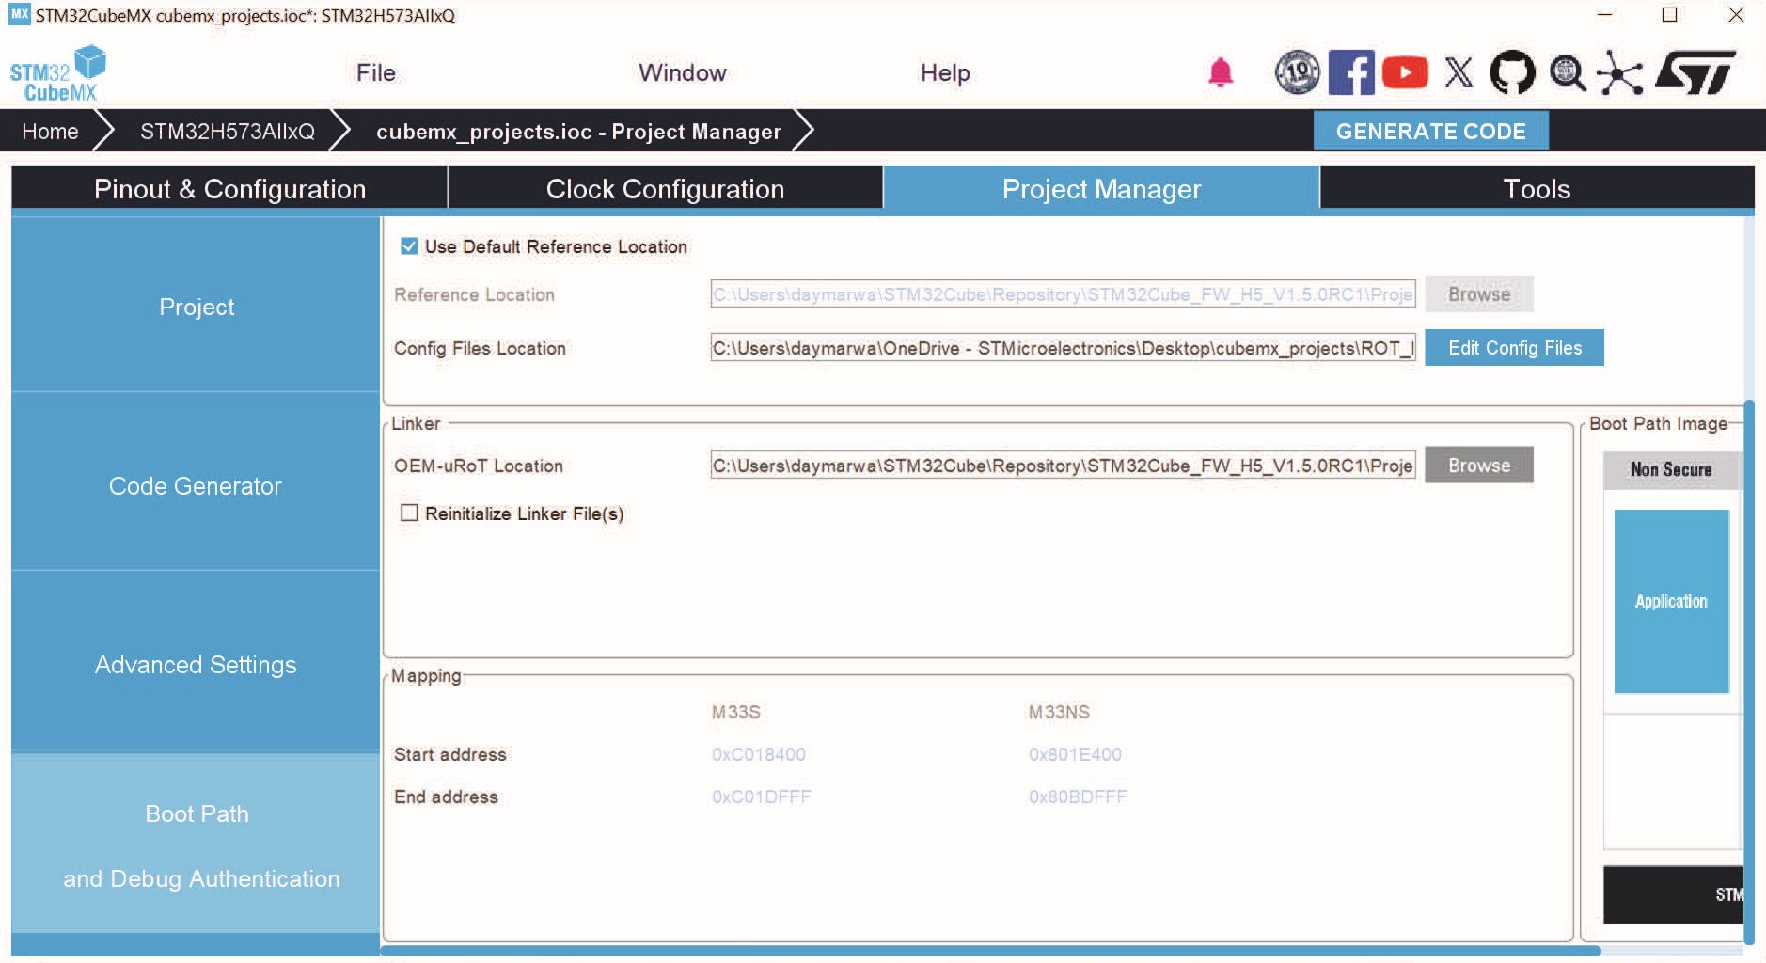Close the STM32CubeMX window
This screenshot has height=963, width=1766.
pyautogui.click(x=1736, y=15)
